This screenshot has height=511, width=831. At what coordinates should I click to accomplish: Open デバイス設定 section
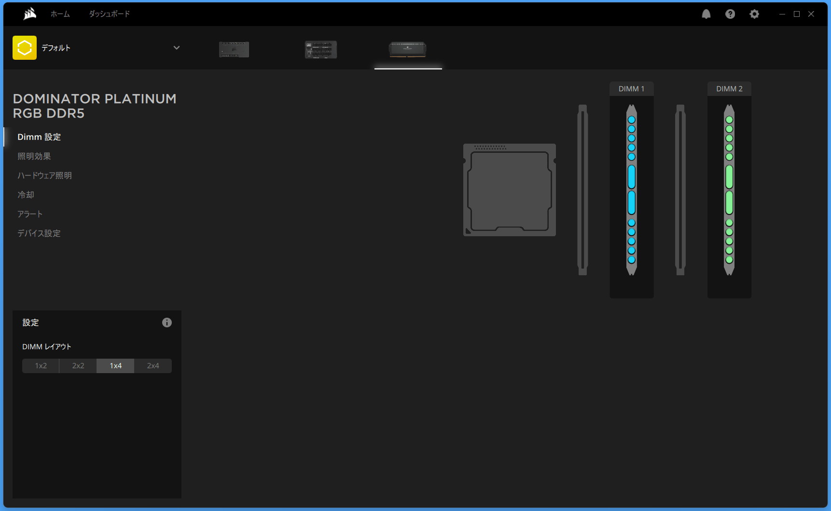[x=39, y=233]
